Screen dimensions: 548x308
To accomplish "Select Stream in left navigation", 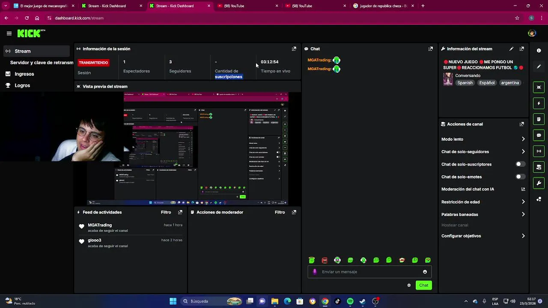I will click(36, 51).
